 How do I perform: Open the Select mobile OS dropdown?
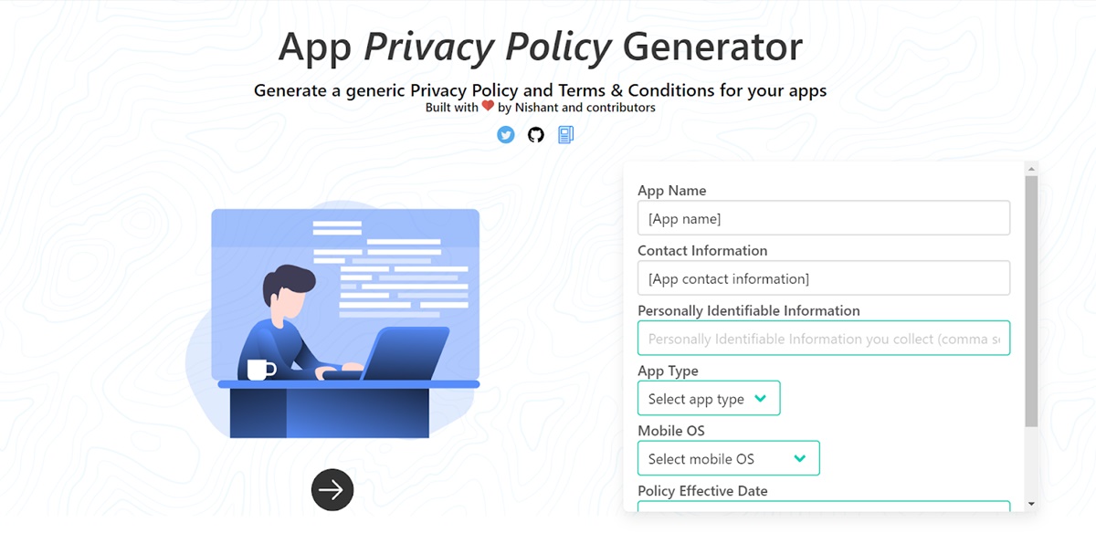728,458
